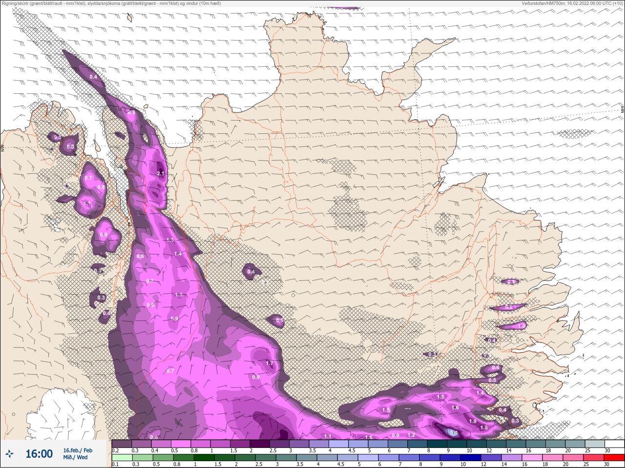
Task: Choose the pink rain swatch at 16–18
Action: click(533, 458)
